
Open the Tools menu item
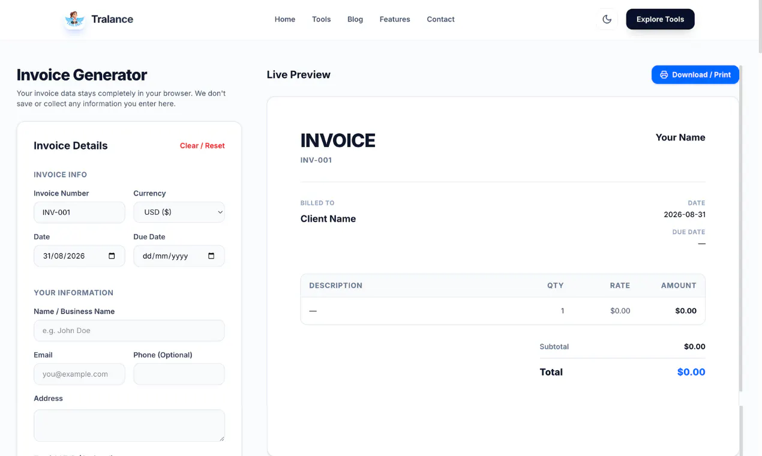coord(322,19)
